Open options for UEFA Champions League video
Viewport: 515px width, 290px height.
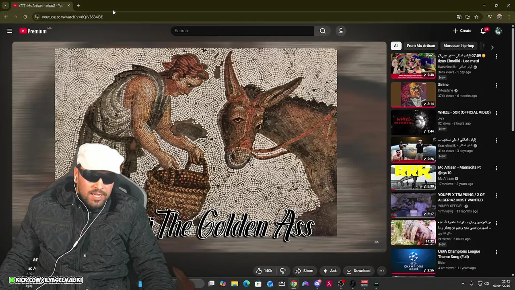point(496,252)
